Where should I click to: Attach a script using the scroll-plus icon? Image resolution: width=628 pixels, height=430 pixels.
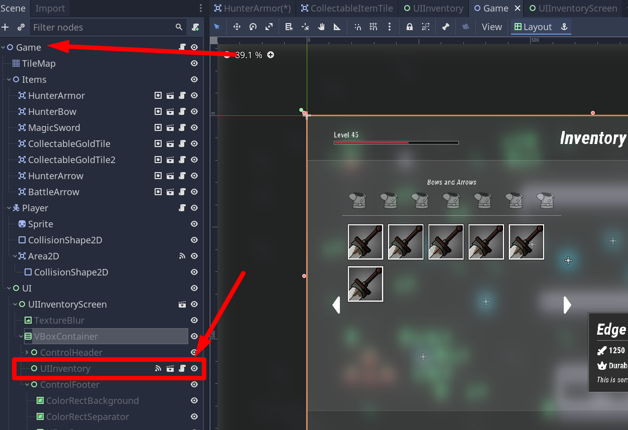[x=195, y=27]
